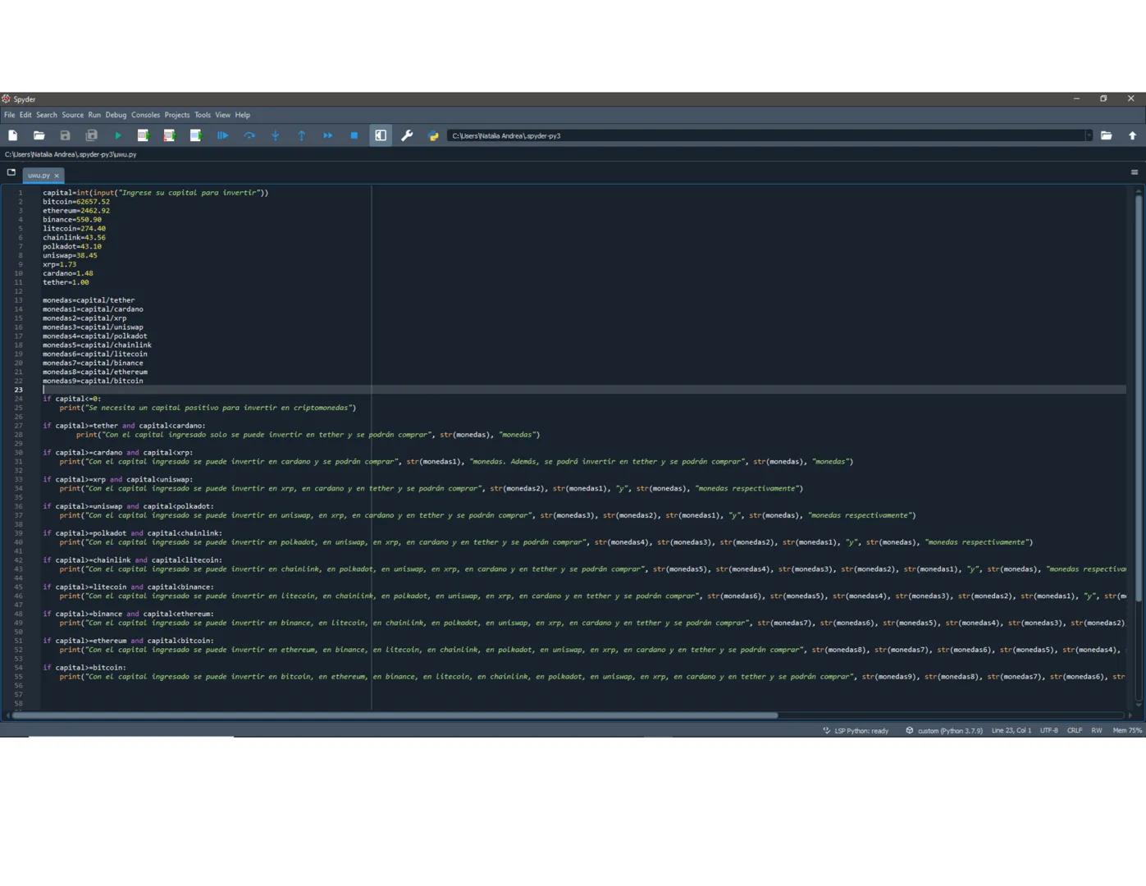Image resolution: width=1146 pixels, height=886 pixels.
Task: Run the current script
Action: click(117, 135)
